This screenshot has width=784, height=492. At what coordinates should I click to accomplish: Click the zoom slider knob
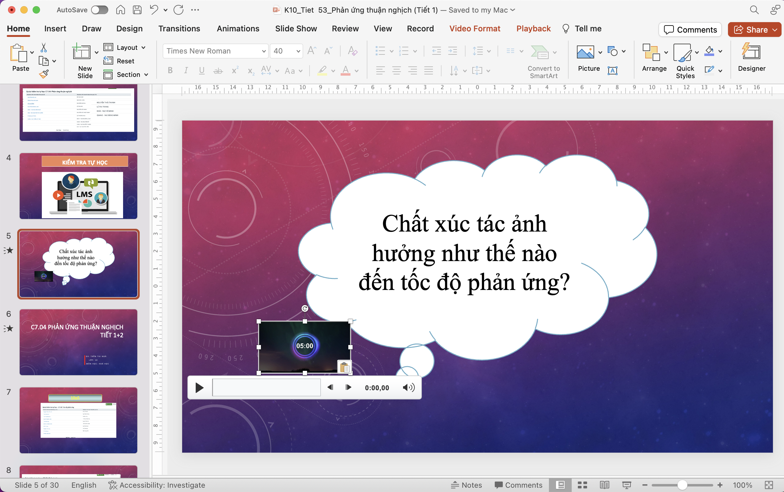682,485
